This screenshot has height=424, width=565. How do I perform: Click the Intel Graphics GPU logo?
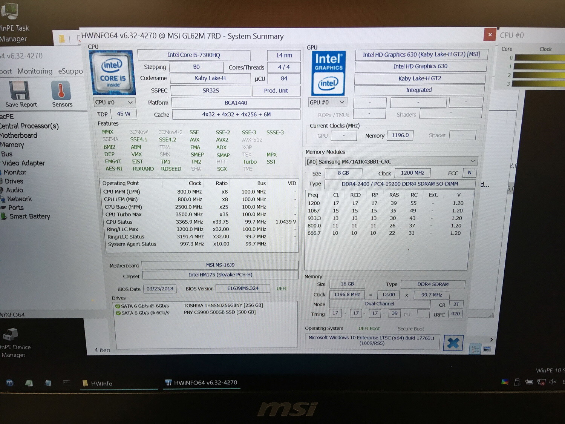(329, 73)
